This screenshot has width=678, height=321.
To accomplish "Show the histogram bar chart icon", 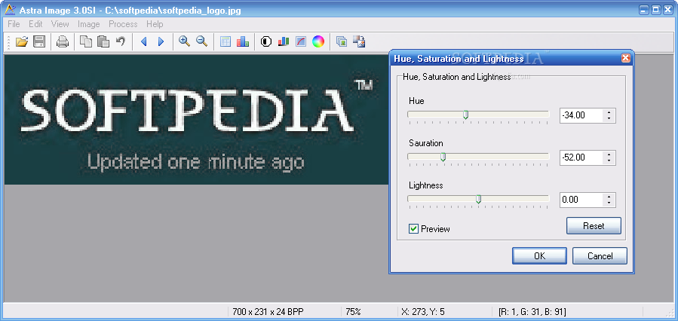I will pos(243,41).
